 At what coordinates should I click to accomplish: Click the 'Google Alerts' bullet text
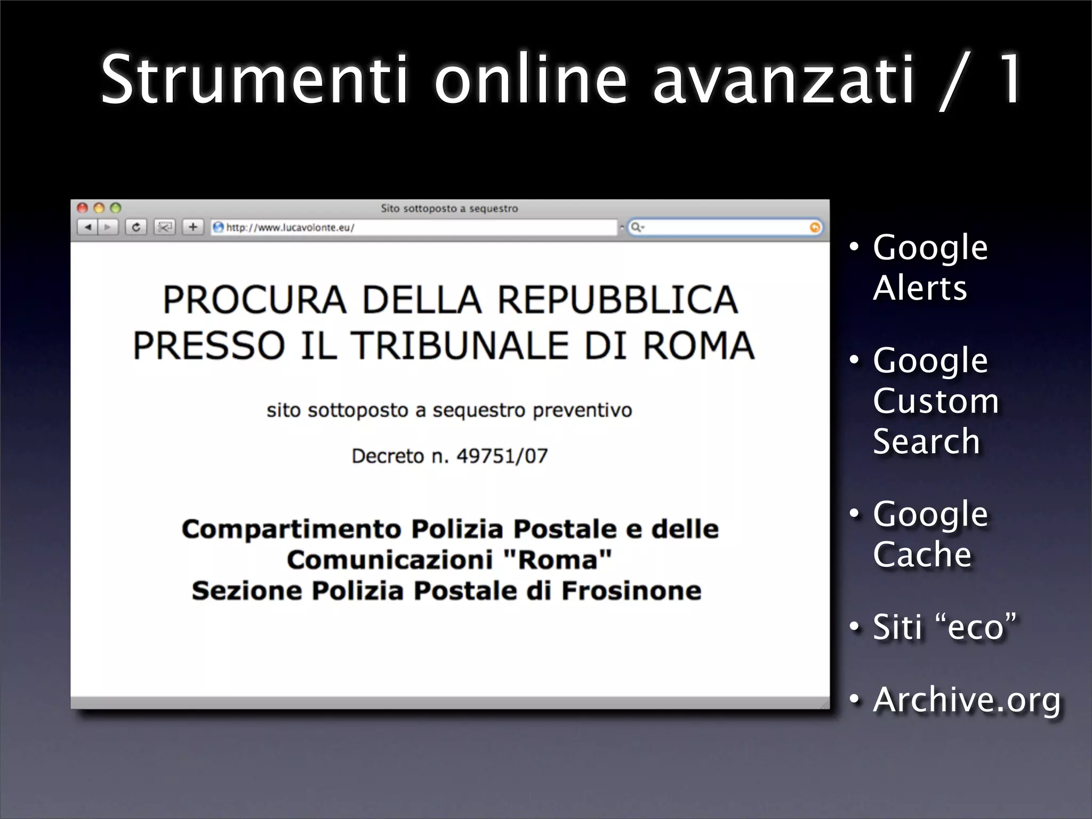pos(930,268)
